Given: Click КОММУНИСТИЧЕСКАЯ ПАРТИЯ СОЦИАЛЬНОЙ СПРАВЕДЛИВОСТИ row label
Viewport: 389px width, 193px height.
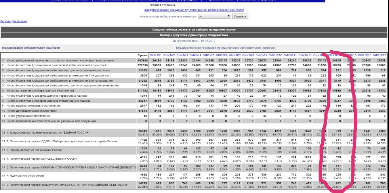Looking at the screenshot, I should tap(71, 168).
